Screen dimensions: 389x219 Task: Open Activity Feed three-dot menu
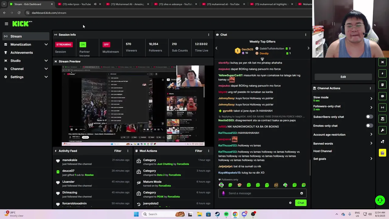[128, 151]
